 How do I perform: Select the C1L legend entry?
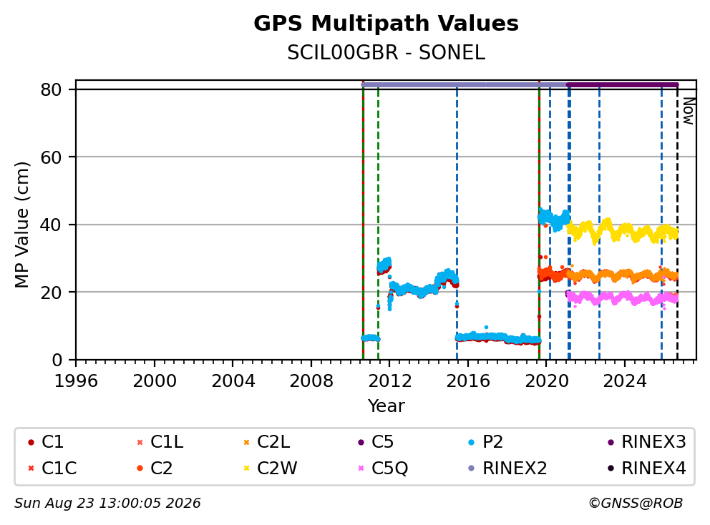click(160, 442)
